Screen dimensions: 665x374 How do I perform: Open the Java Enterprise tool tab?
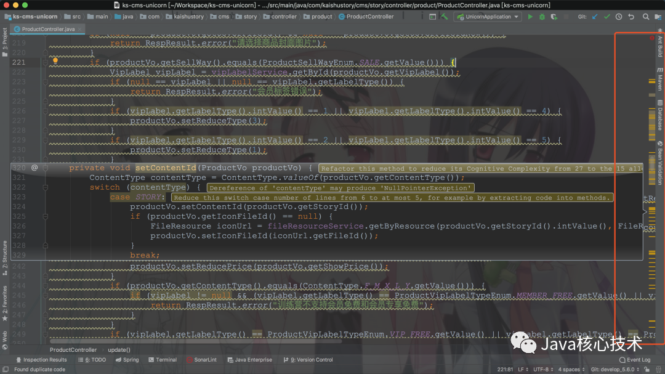(x=250, y=360)
